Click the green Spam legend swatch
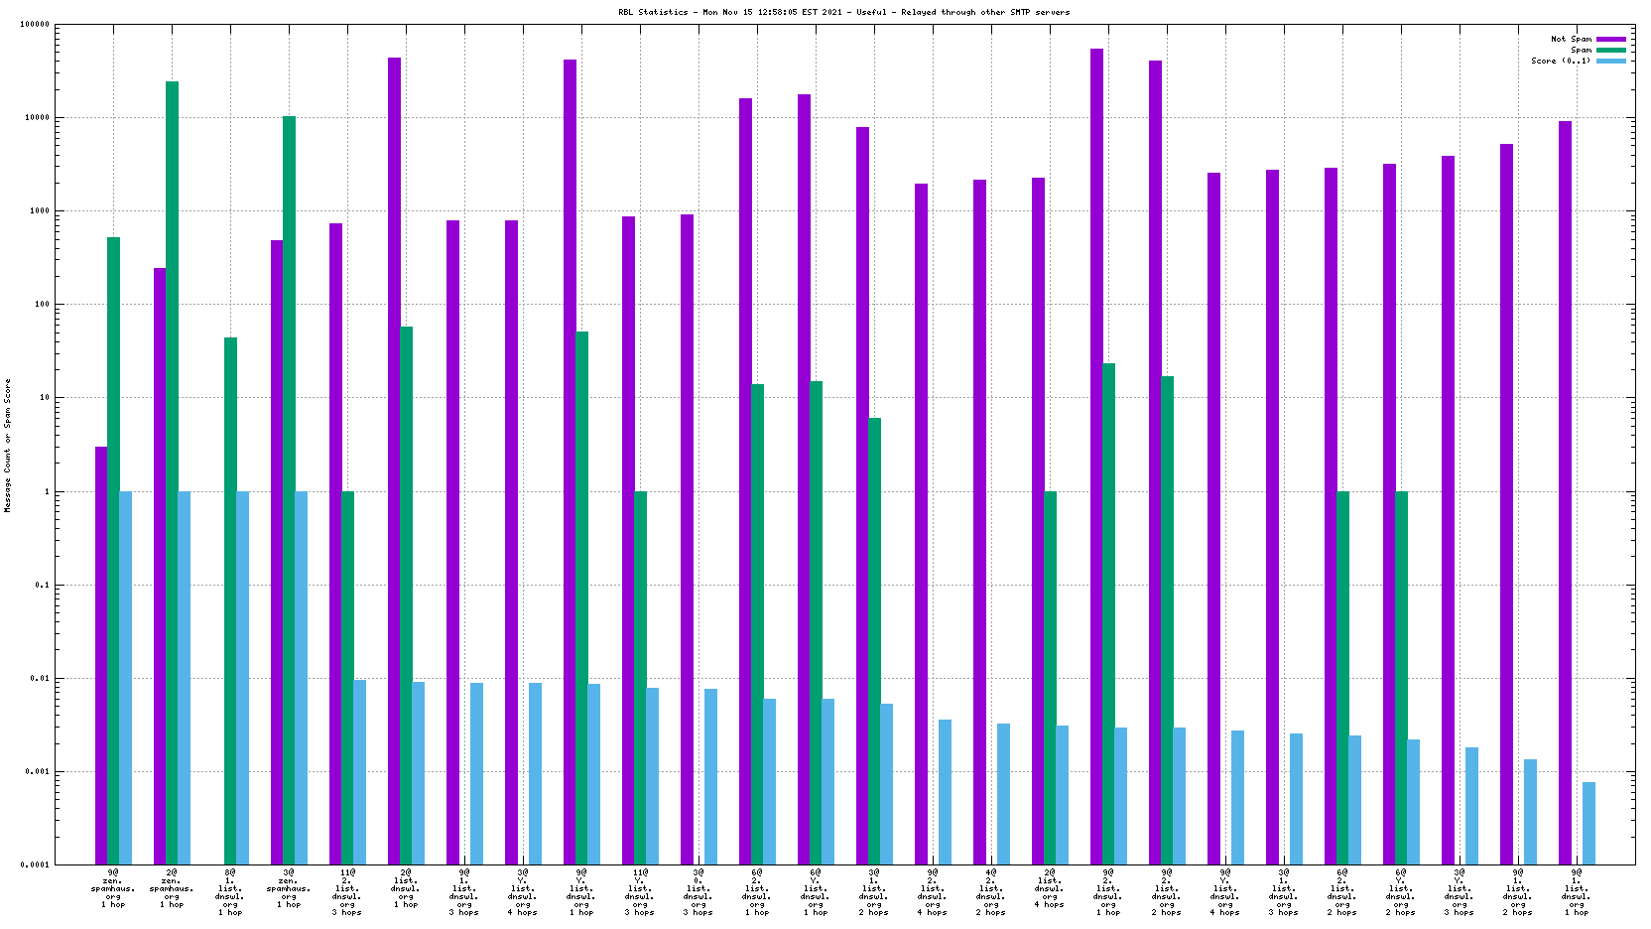 click(x=1610, y=51)
